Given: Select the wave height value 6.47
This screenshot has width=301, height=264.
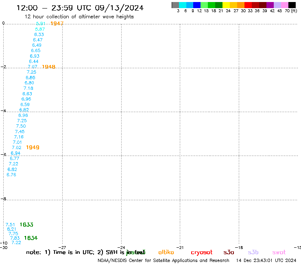Looking at the screenshot, I should click(37, 40).
